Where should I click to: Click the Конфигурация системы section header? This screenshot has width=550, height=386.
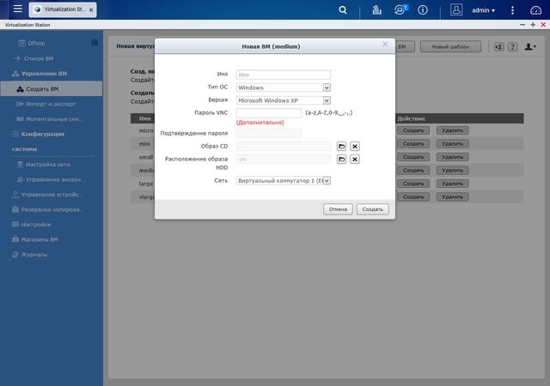[38, 142]
